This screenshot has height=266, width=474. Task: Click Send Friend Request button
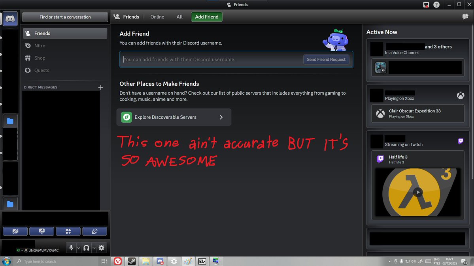point(326,60)
